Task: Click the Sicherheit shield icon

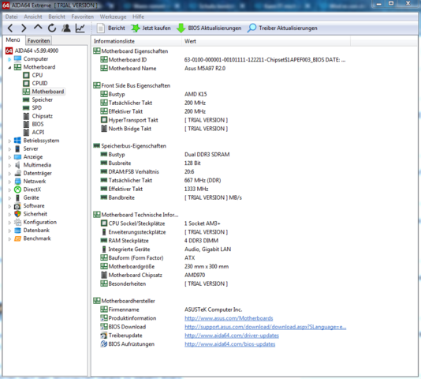Action: tap(17, 214)
